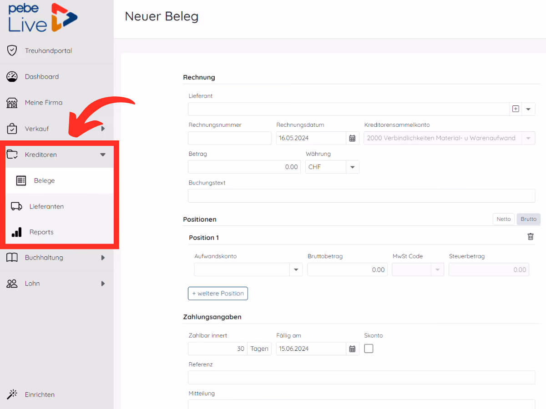Expand the Lohn submenu arrow
Screen dimensions: 546x409
[x=103, y=284]
